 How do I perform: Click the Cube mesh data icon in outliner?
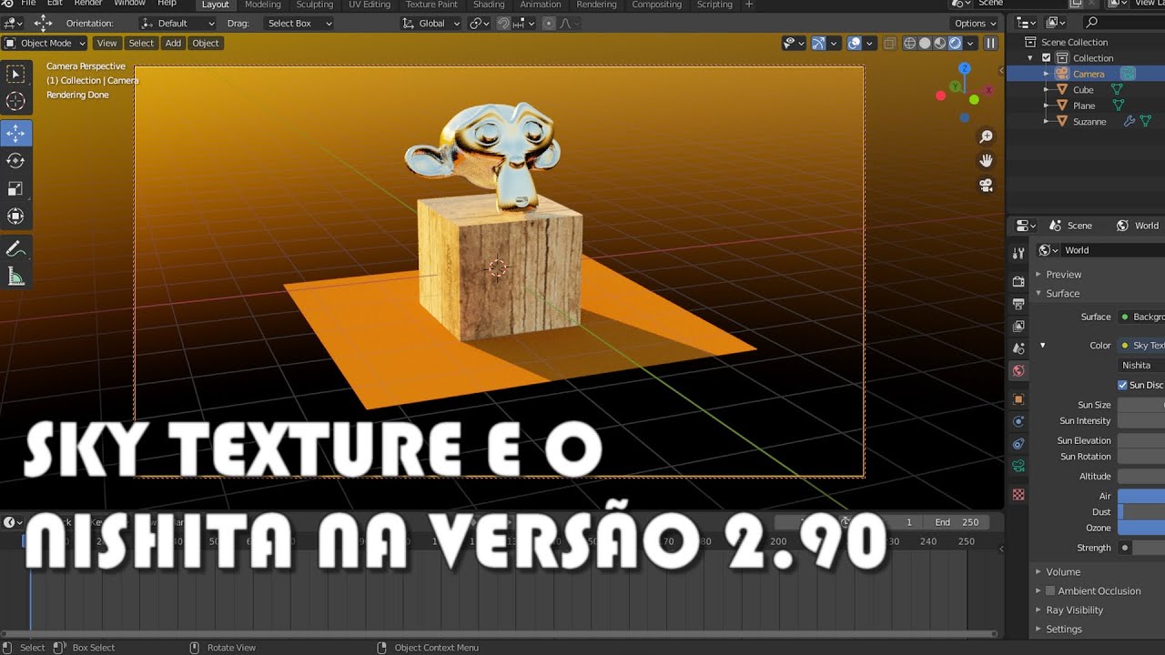(1117, 89)
